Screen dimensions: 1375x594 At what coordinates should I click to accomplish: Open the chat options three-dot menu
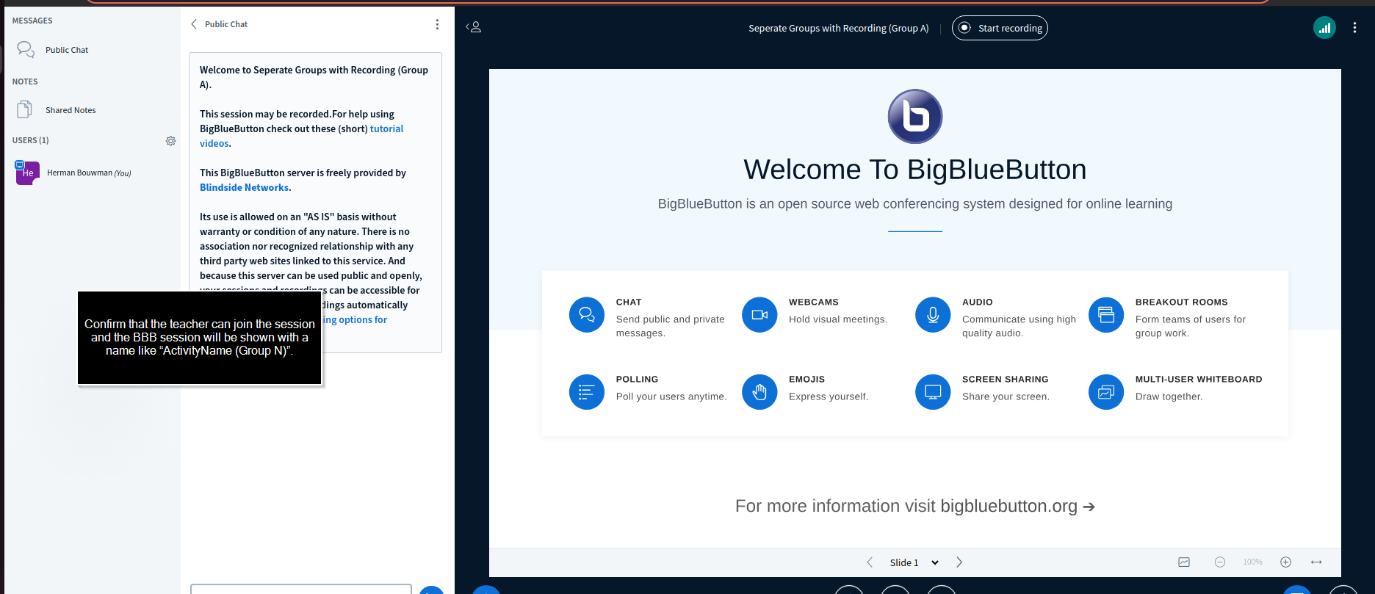pos(437,24)
